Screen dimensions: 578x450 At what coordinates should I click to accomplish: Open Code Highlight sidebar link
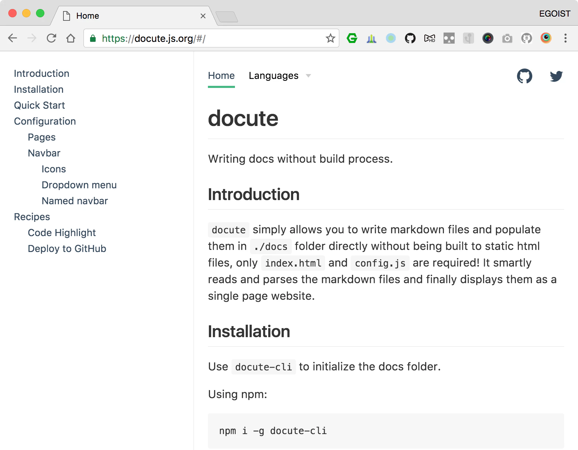coord(62,233)
